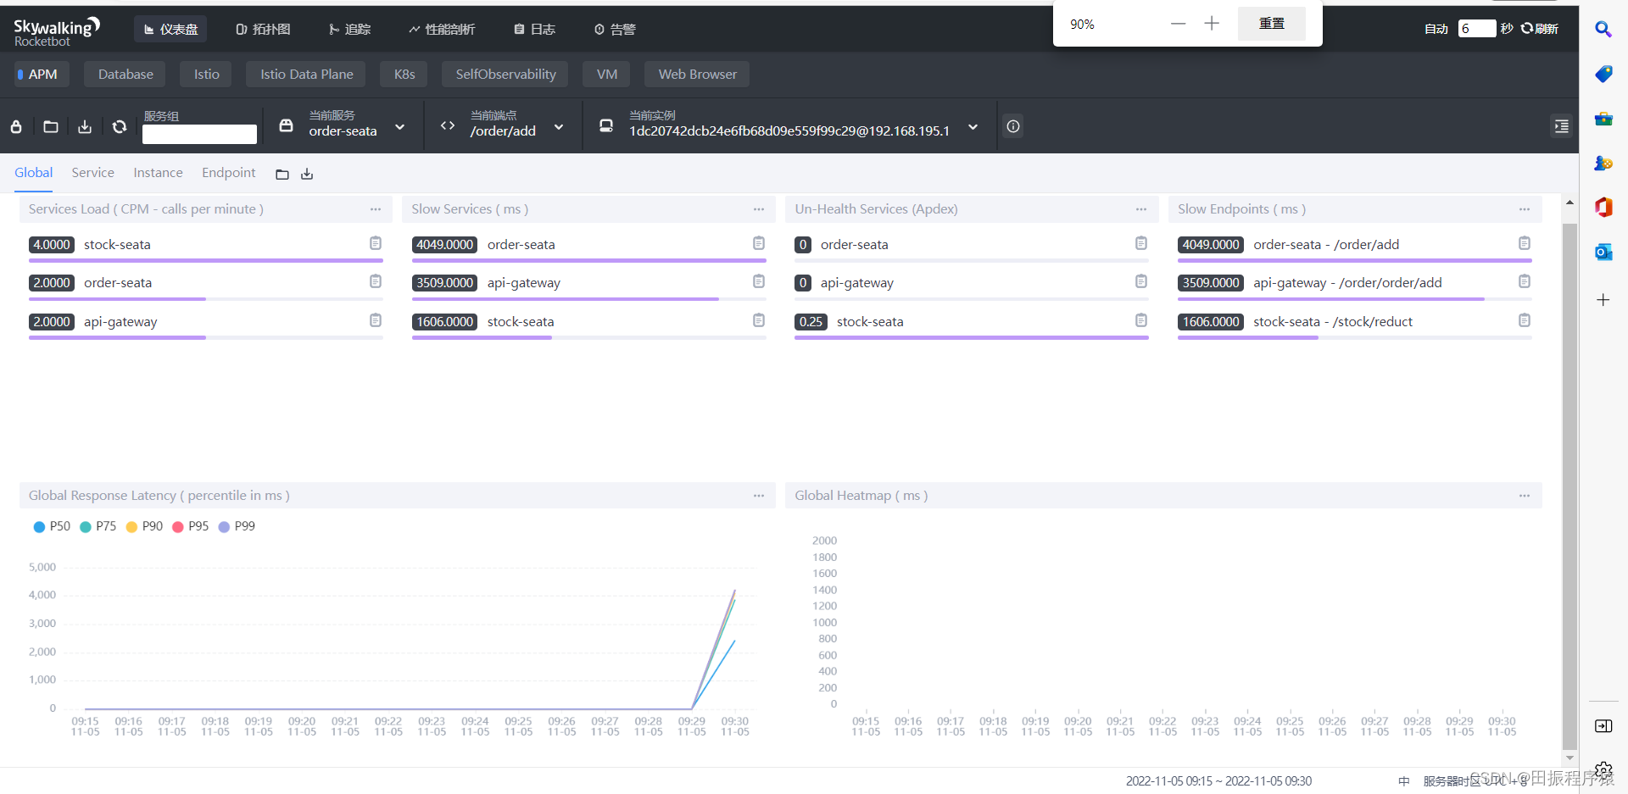1628x794 pixels.
Task: Toggle the P90 series in the legend
Action: 144,526
